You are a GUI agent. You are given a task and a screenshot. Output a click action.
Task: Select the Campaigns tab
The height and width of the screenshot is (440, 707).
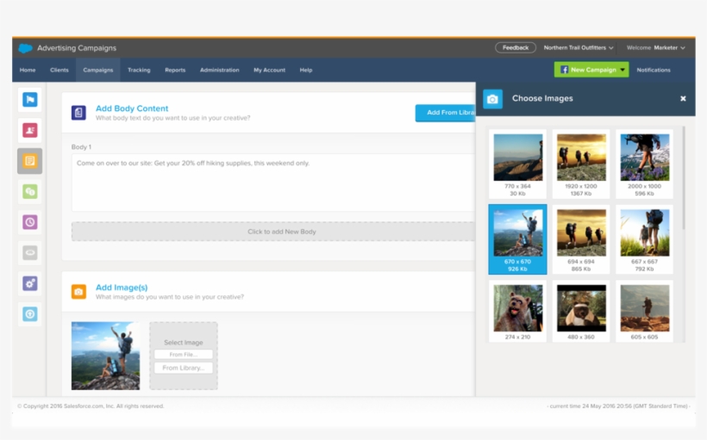point(97,70)
